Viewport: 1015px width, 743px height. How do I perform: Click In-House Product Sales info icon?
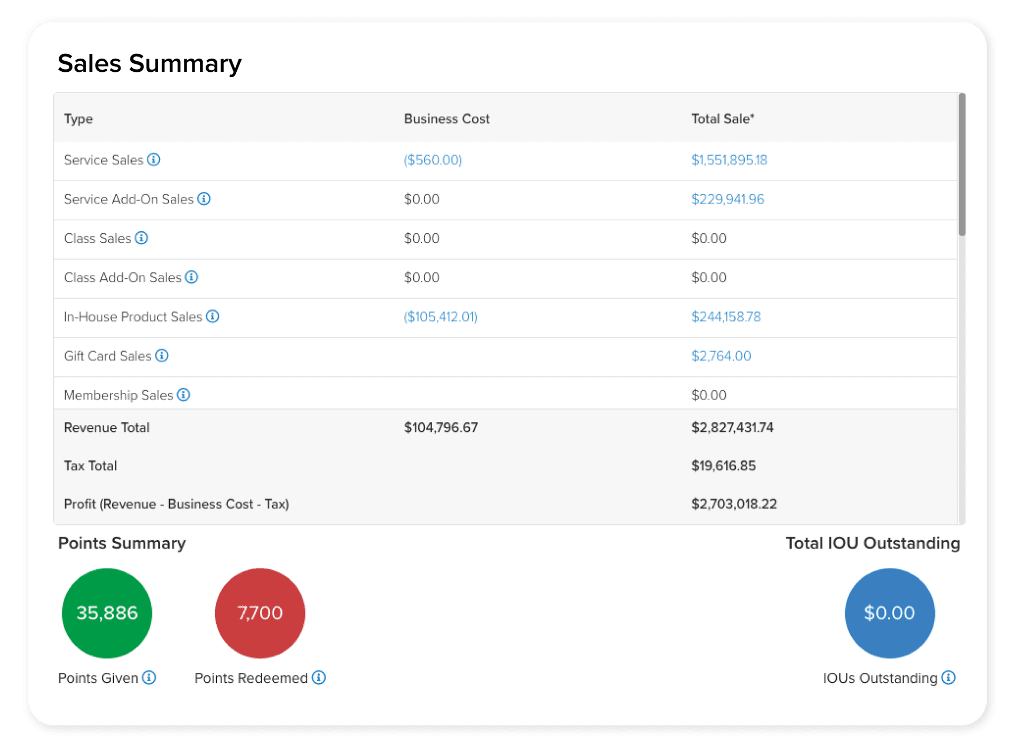pyautogui.click(x=213, y=316)
